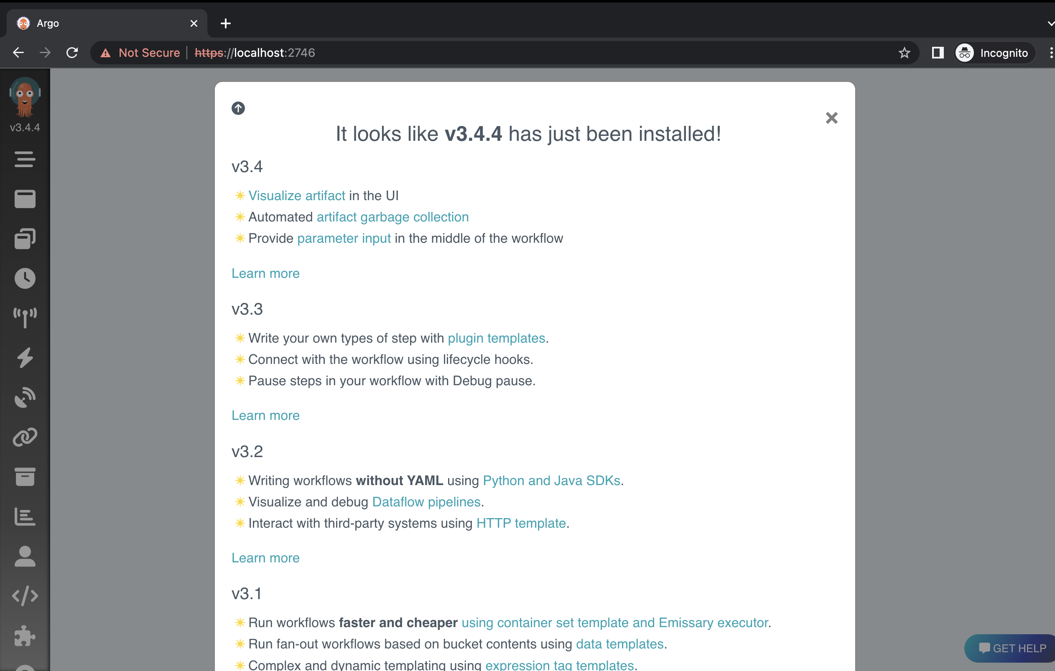Image resolution: width=1055 pixels, height=671 pixels.
Task: Toggle the sidebar with the hamburger icon
Action: 25,160
